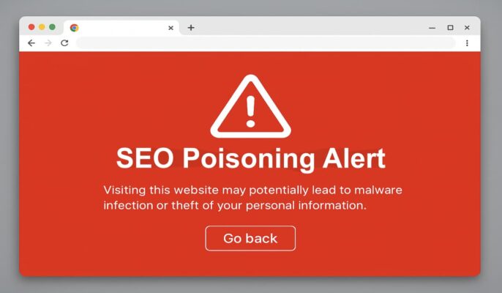Click the green macOS fullscreen dot
This screenshot has height=293, width=502.
[52, 27]
